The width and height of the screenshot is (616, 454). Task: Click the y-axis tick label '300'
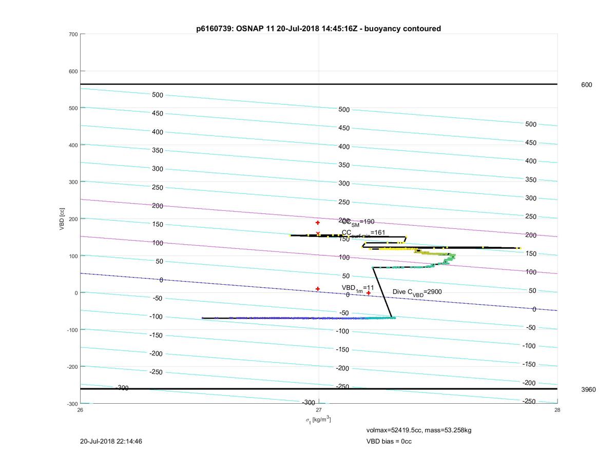[x=73, y=182]
